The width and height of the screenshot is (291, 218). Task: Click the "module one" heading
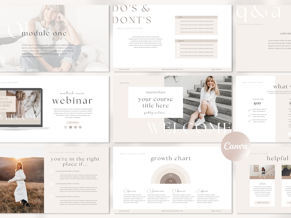[x=44, y=33]
